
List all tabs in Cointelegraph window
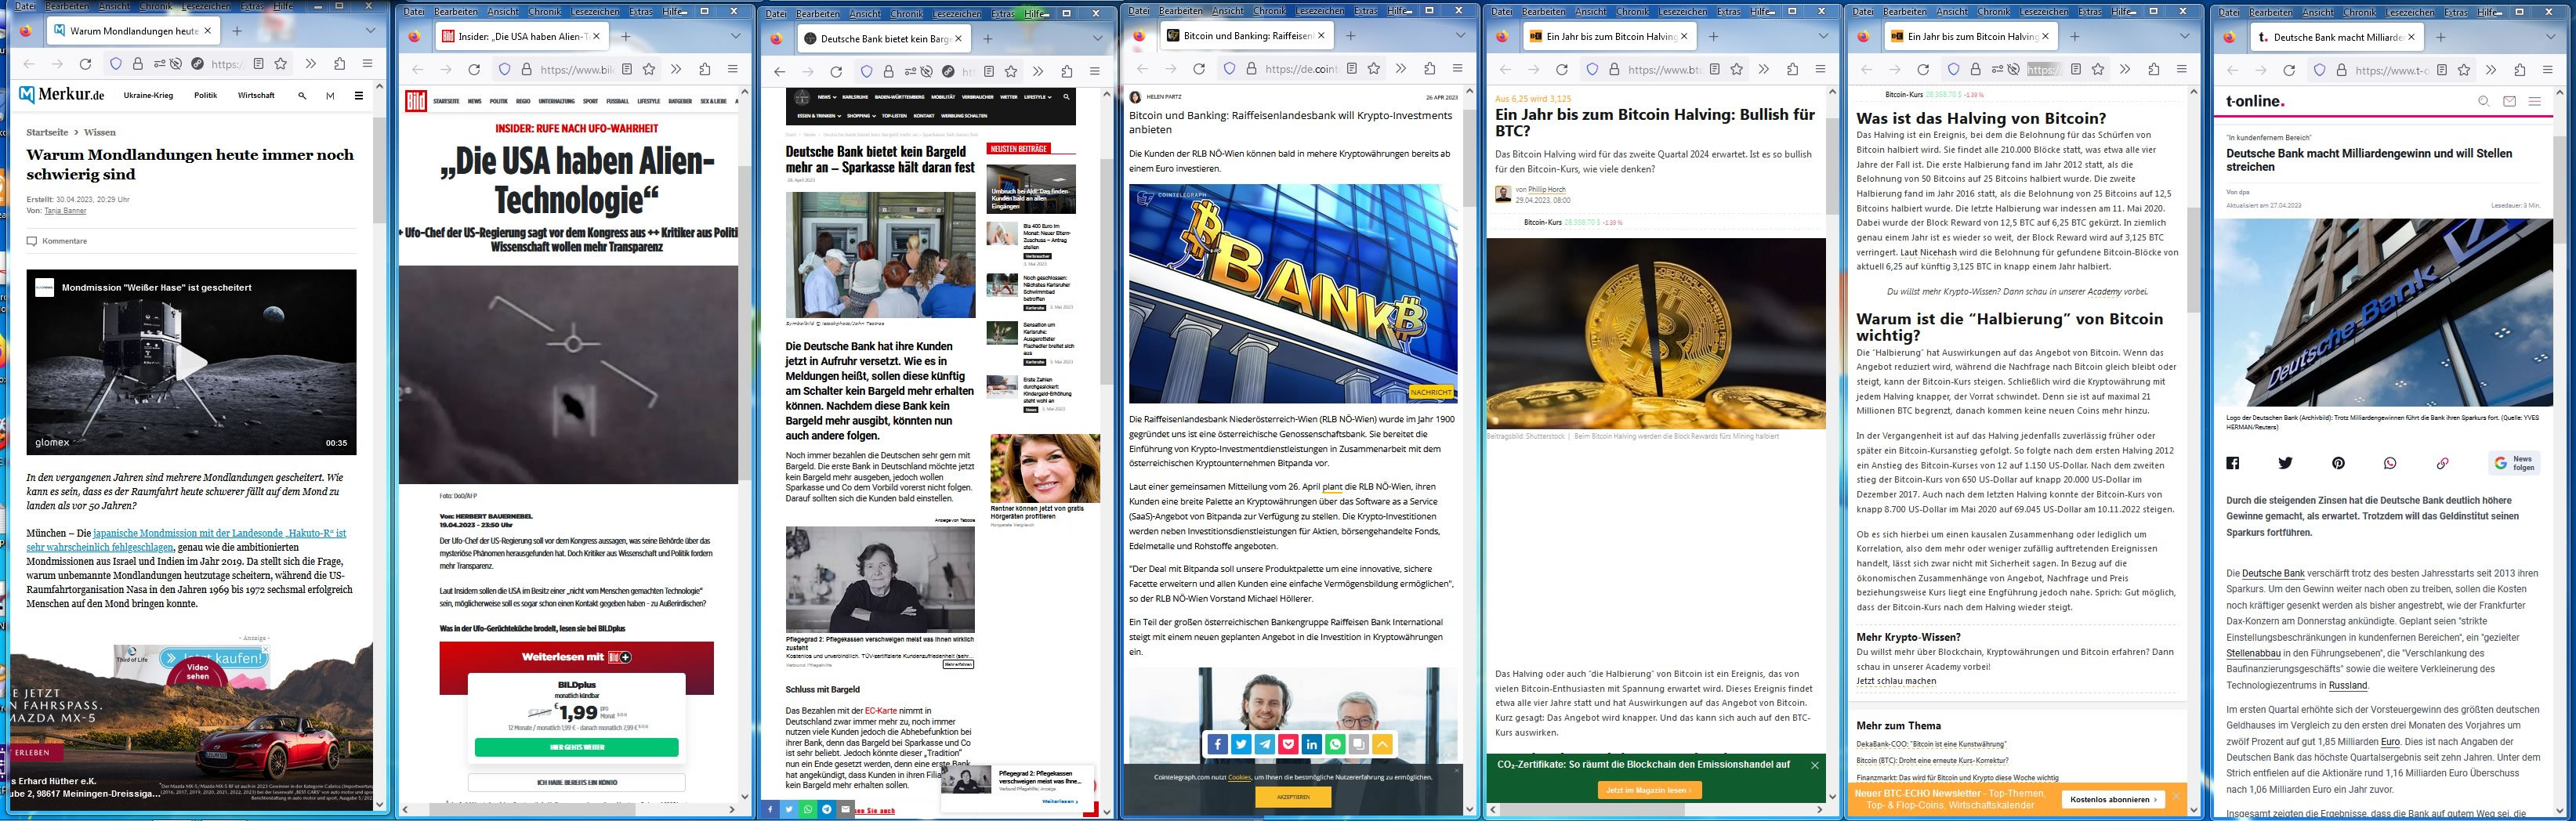point(1461,35)
